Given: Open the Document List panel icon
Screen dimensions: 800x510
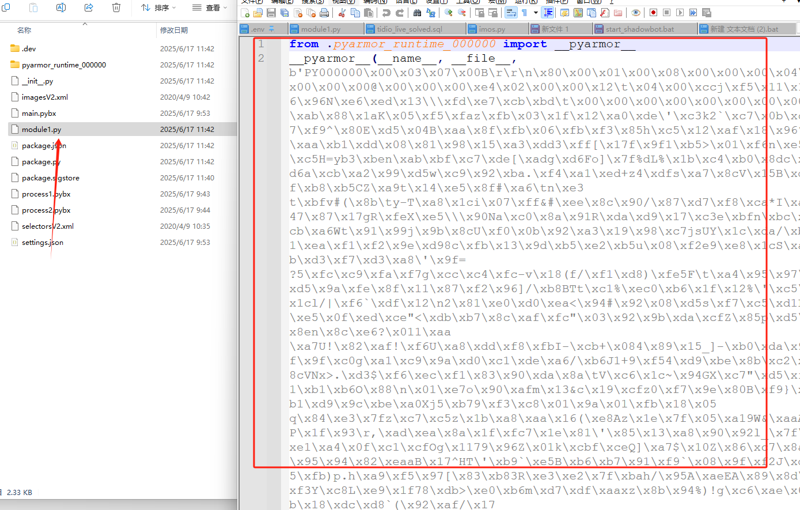Looking at the screenshot, I should [592, 13].
